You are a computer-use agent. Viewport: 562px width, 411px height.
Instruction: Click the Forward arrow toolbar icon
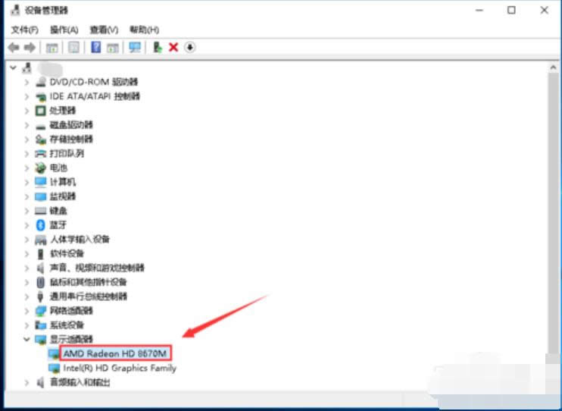click(30, 47)
